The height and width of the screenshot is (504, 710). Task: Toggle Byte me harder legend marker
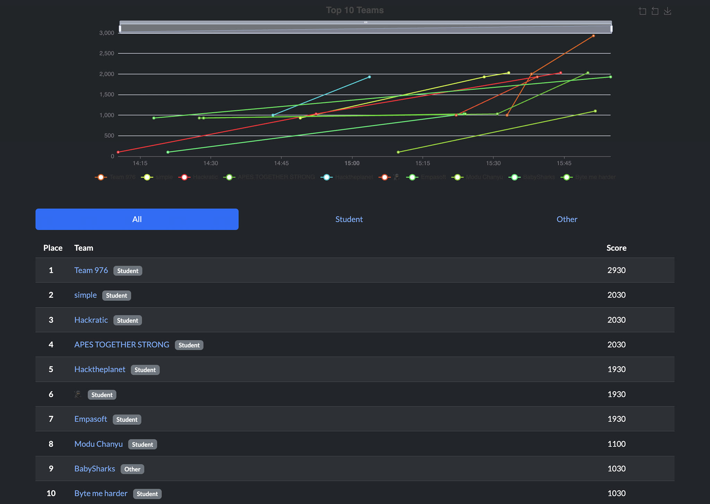click(566, 177)
